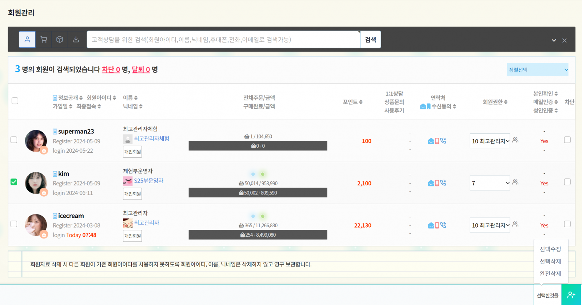Image resolution: width=582 pixels, height=305 pixels.
Task: Click the download icon in search toolbar
Action: 76,40
